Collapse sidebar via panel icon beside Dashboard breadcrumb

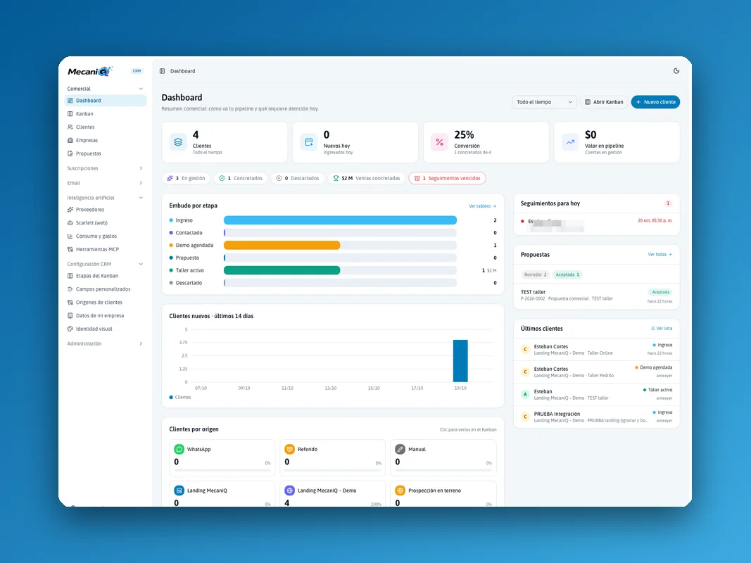coord(163,71)
